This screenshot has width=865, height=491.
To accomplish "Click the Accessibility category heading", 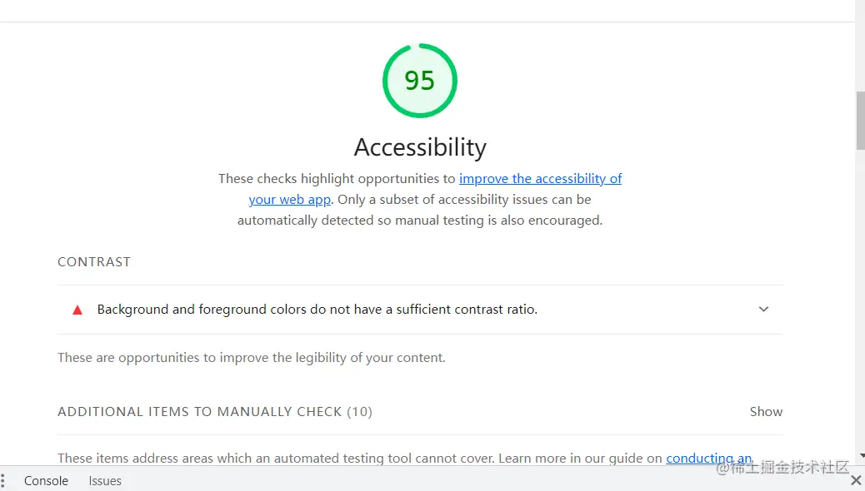I will pyautogui.click(x=420, y=147).
